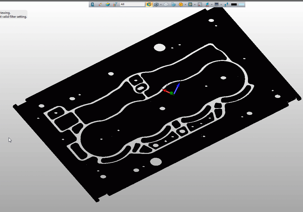Click the small blue up-down arrows icon
This screenshot has height=212, width=303.
(x=226, y=4)
